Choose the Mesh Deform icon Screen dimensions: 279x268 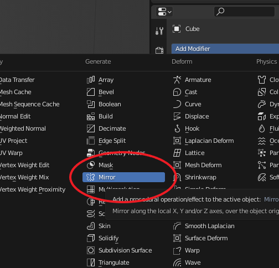177,165
